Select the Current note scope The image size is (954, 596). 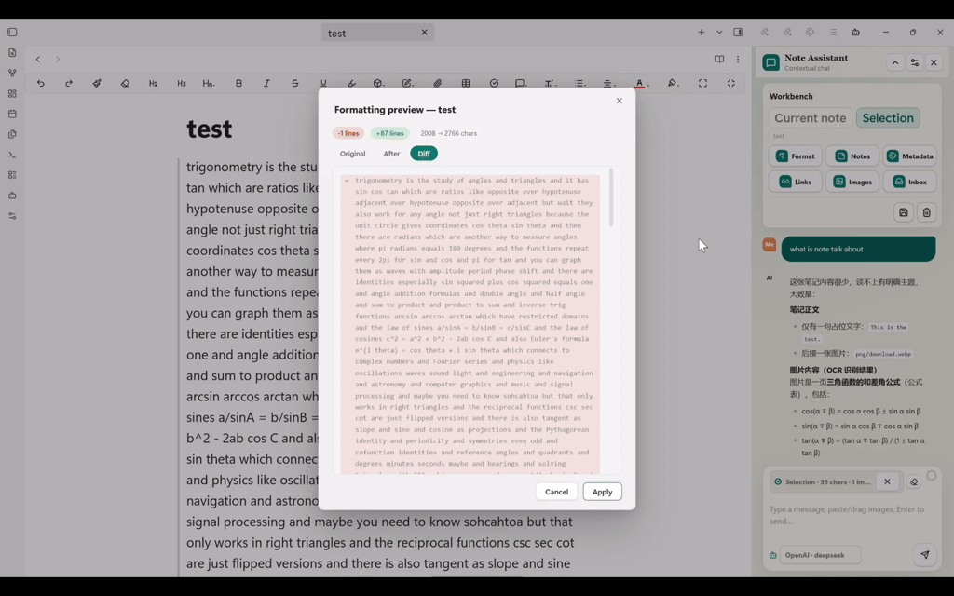[x=810, y=118]
